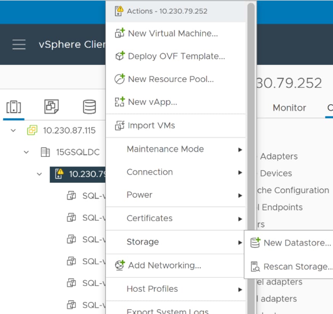Select New Datastore in Storage submenu
This screenshot has width=333, height=314.
pyautogui.click(x=289, y=243)
